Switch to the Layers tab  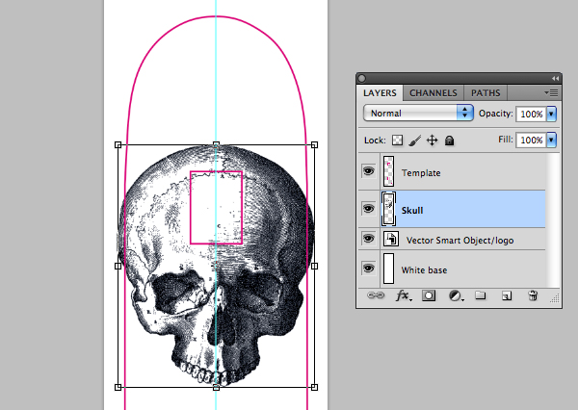click(380, 92)
